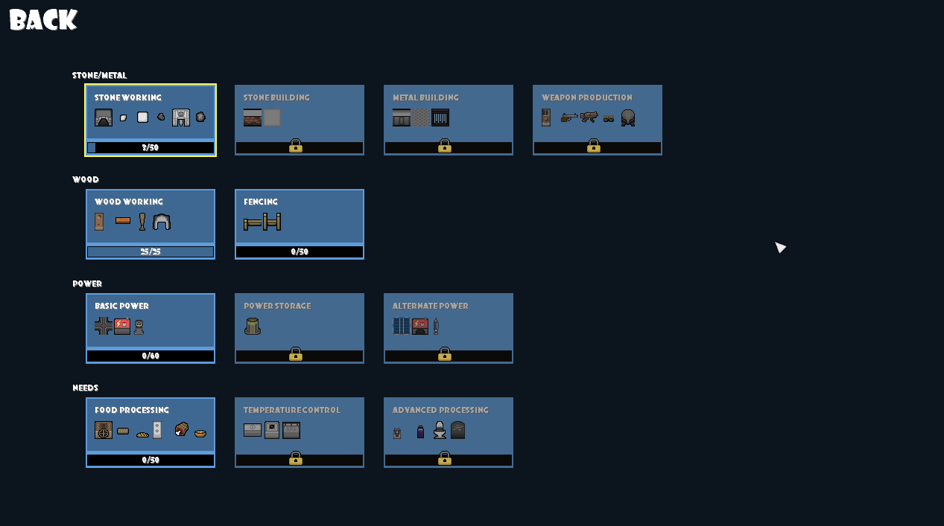Click the STONE BUILDING title text

276,97
